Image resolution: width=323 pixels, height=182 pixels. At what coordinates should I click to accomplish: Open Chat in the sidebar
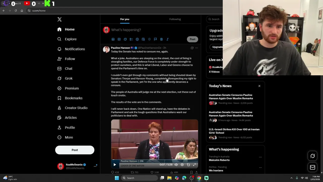(x=65, y=69)
